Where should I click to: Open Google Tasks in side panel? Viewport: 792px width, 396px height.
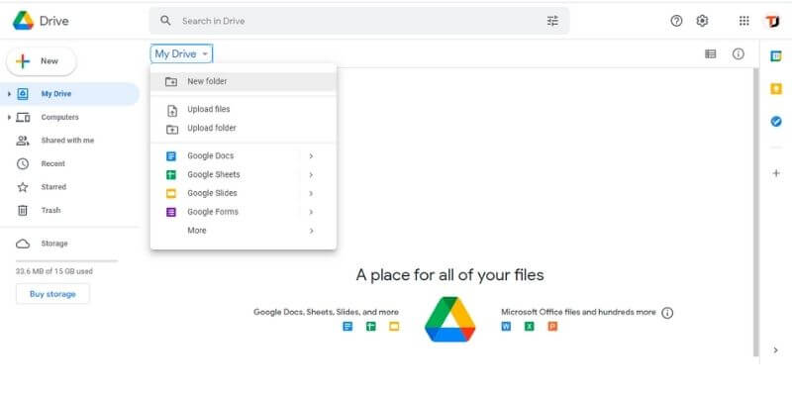776,122
